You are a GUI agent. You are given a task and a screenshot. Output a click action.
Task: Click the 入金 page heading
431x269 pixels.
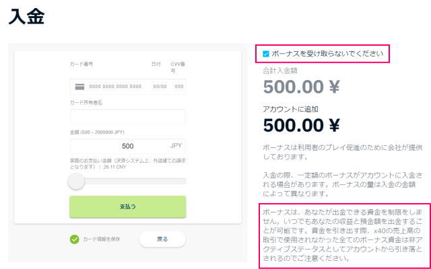[x=27, y=17]
